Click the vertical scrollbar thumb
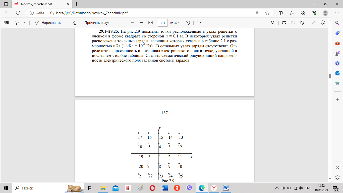The height and width of the screenshot is (193, 343). click(x=330, y=76)
